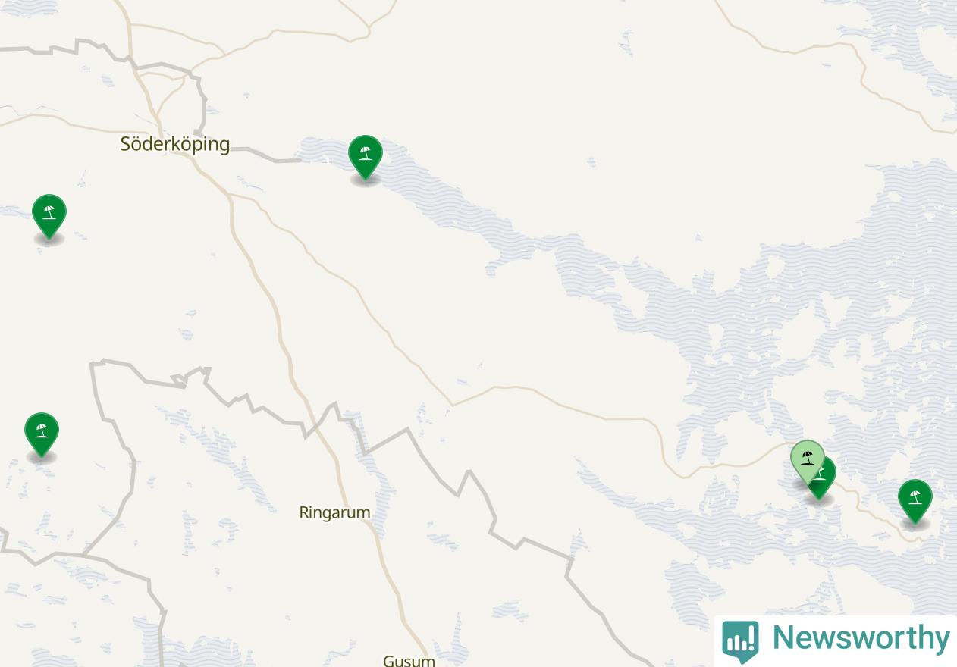Select the beach marker southwest of the Söderköping label
The image size is (957, 667).
pyautogui.click(x=49, y=216)
